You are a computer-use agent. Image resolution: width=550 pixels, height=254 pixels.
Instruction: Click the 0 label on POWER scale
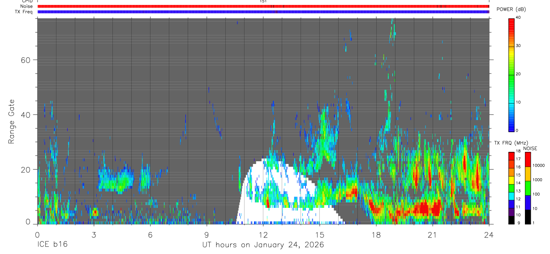(x=517, y=130)
